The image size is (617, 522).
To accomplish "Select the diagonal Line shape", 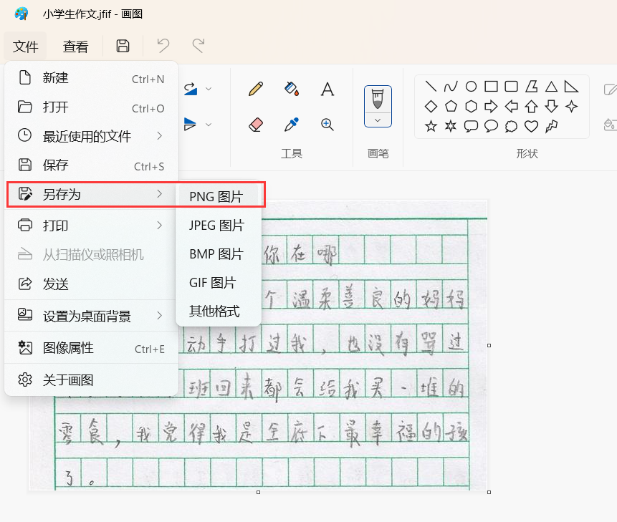I will pyautogui.click(x=431, y=86).
